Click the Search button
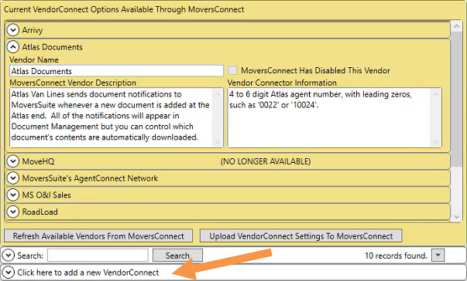Screen dimensions: 467x281 [177, 256]
